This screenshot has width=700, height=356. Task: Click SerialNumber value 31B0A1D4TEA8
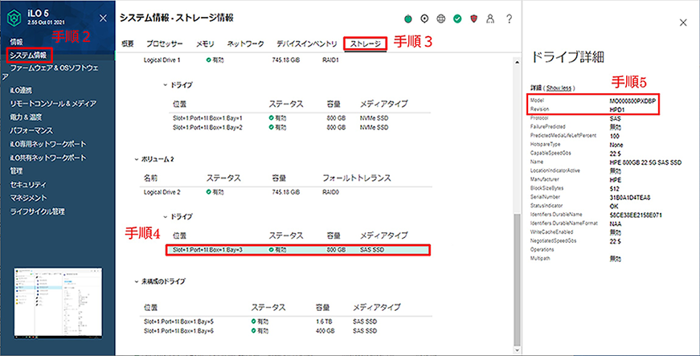tap(630, 198)
